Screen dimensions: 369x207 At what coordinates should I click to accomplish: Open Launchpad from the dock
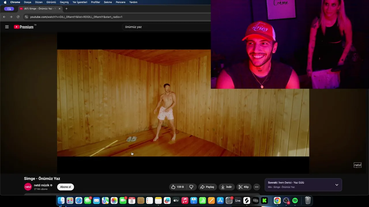[70, 200]
